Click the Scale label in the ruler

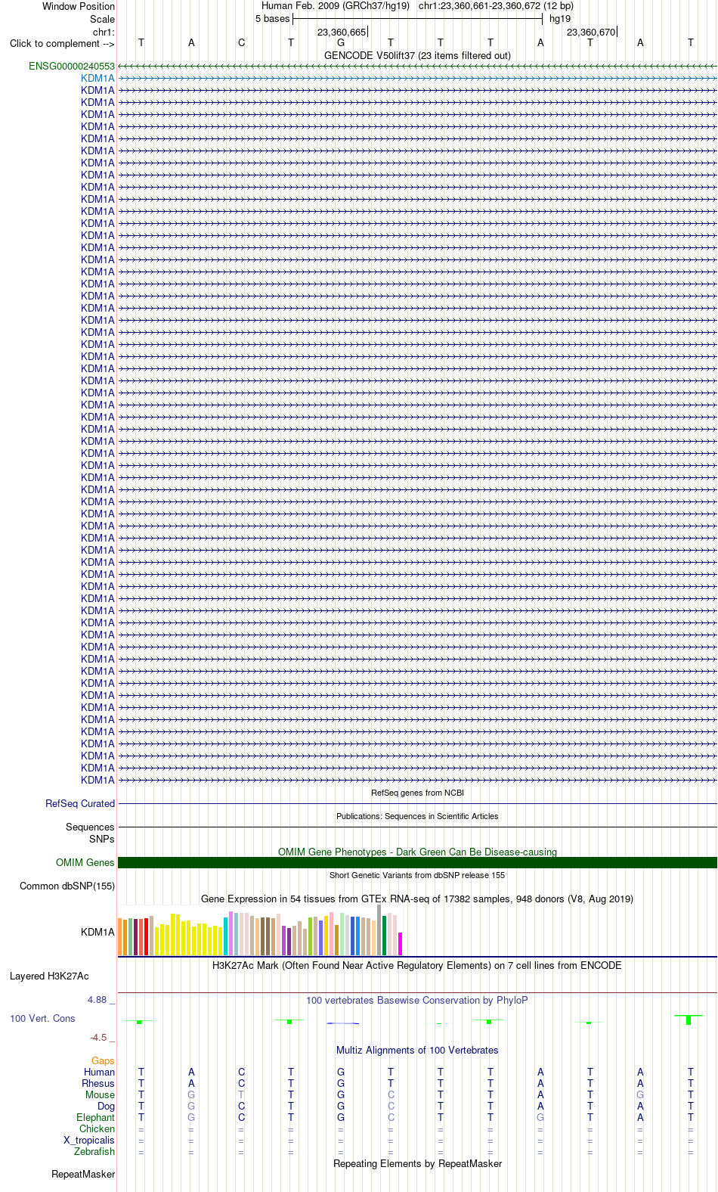point(102,20)
